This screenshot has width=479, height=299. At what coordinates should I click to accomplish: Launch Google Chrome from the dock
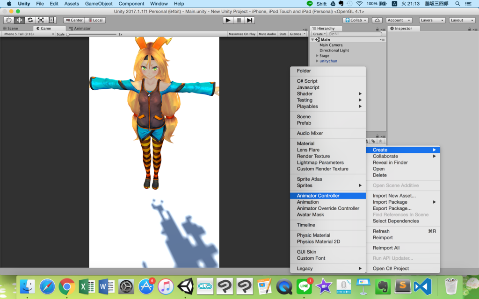point(67,286)
